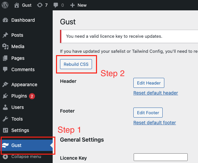Click the Edit Header button
This screenshot has width=198, height=163.
(149, 83)
